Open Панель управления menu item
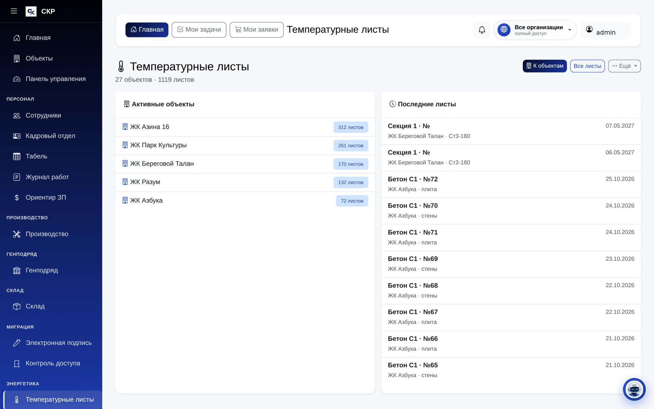The image size is (654, 409). (x=51, y=79)
